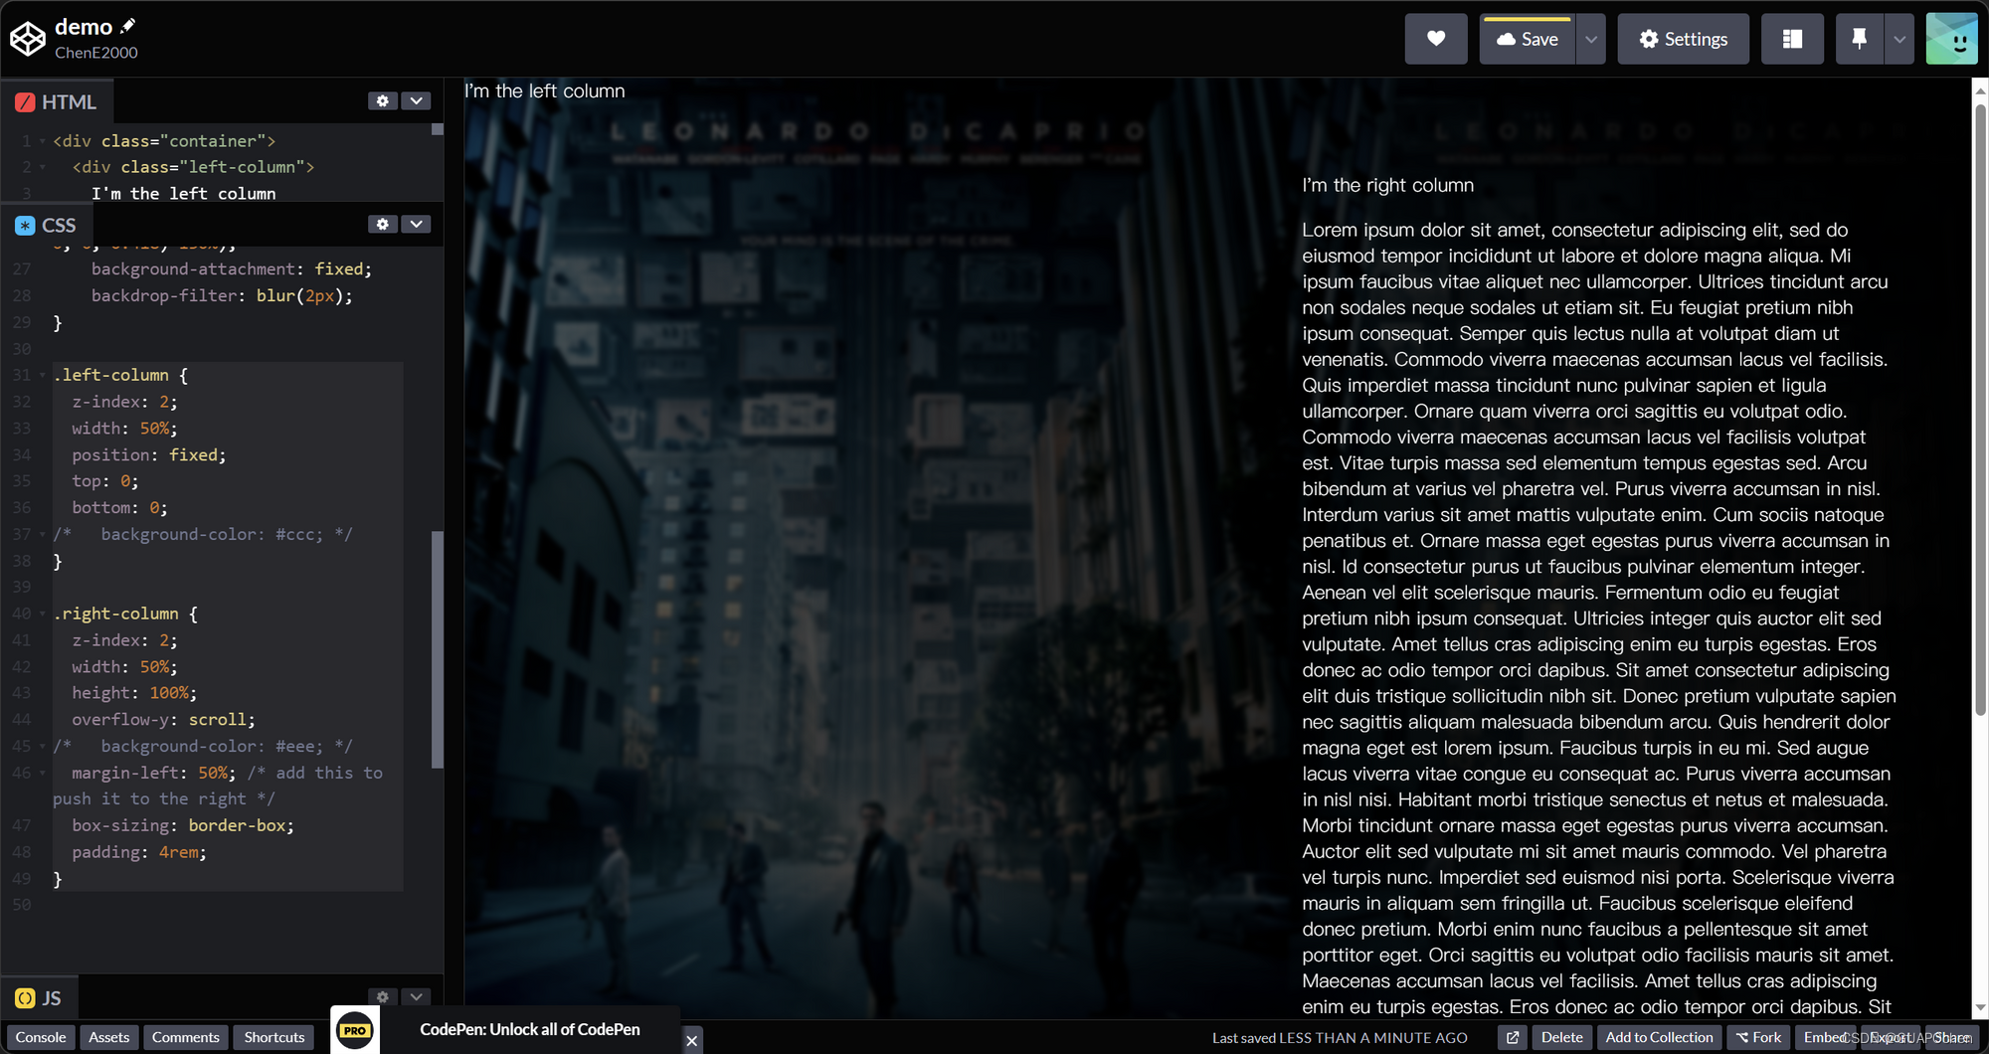Viewport: 1989px width, 1054px height.
Task: Edit pen title with the pencil icon
Action: click(x=127, y=26)
